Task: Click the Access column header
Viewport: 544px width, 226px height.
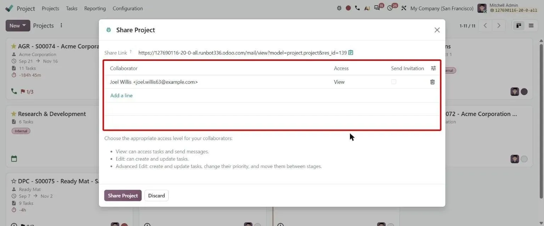Action: 341,68
